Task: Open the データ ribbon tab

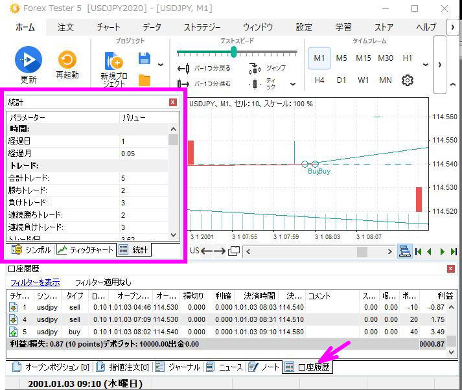Action: tap(152, 27)
